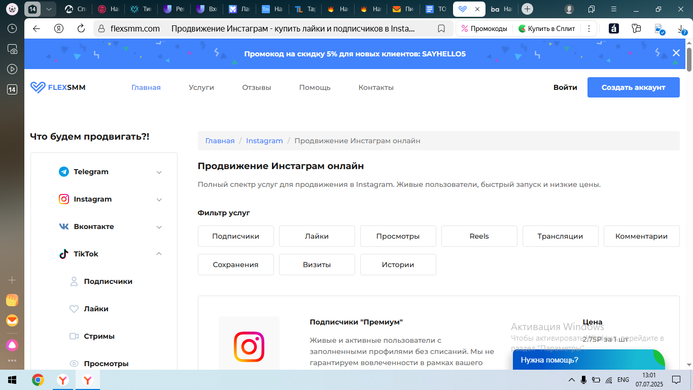
Task: Click the Yandex home Я button
Action: 58,28
